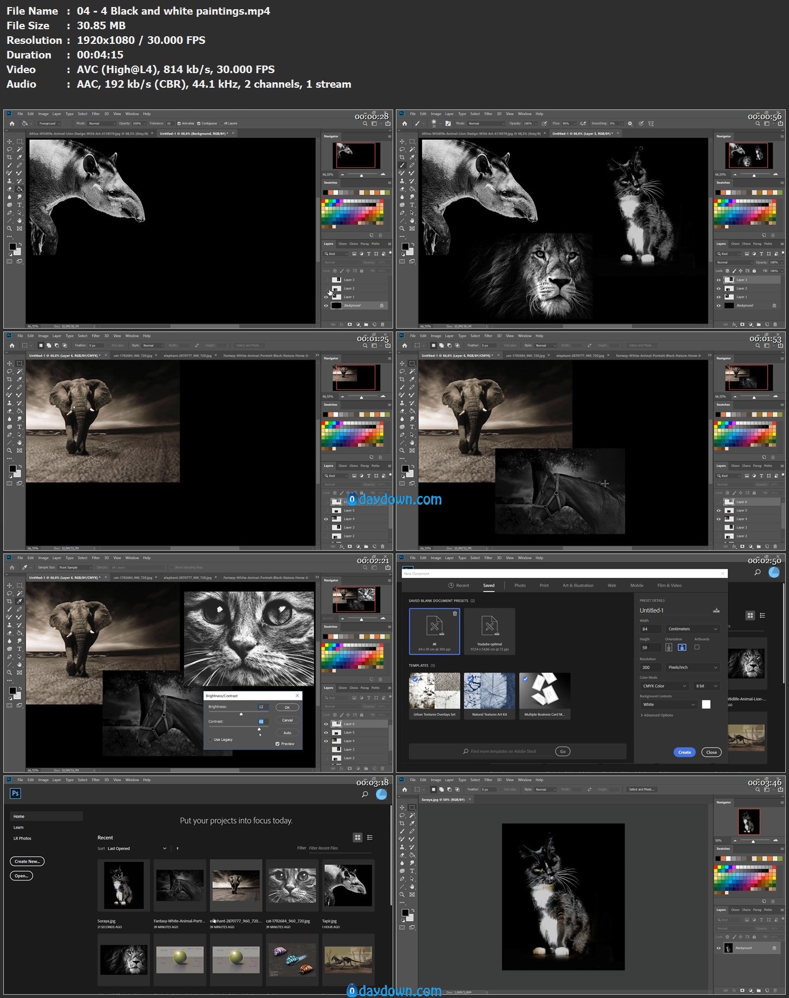789x998 pixels.
Task: Click Home icon in 00:00:28 options bar
Action: pyautogui.click(x=12, y=123)
